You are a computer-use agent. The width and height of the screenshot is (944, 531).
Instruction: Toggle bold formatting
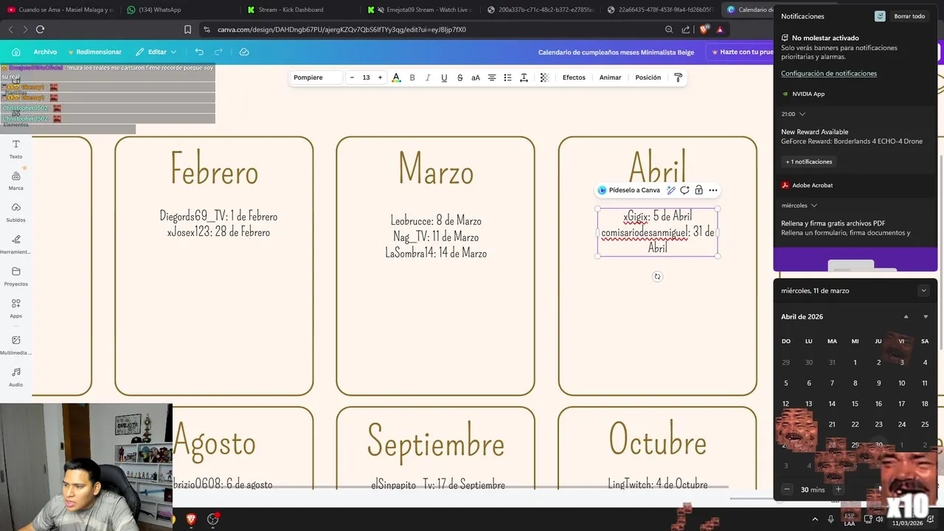pos(412,77)
